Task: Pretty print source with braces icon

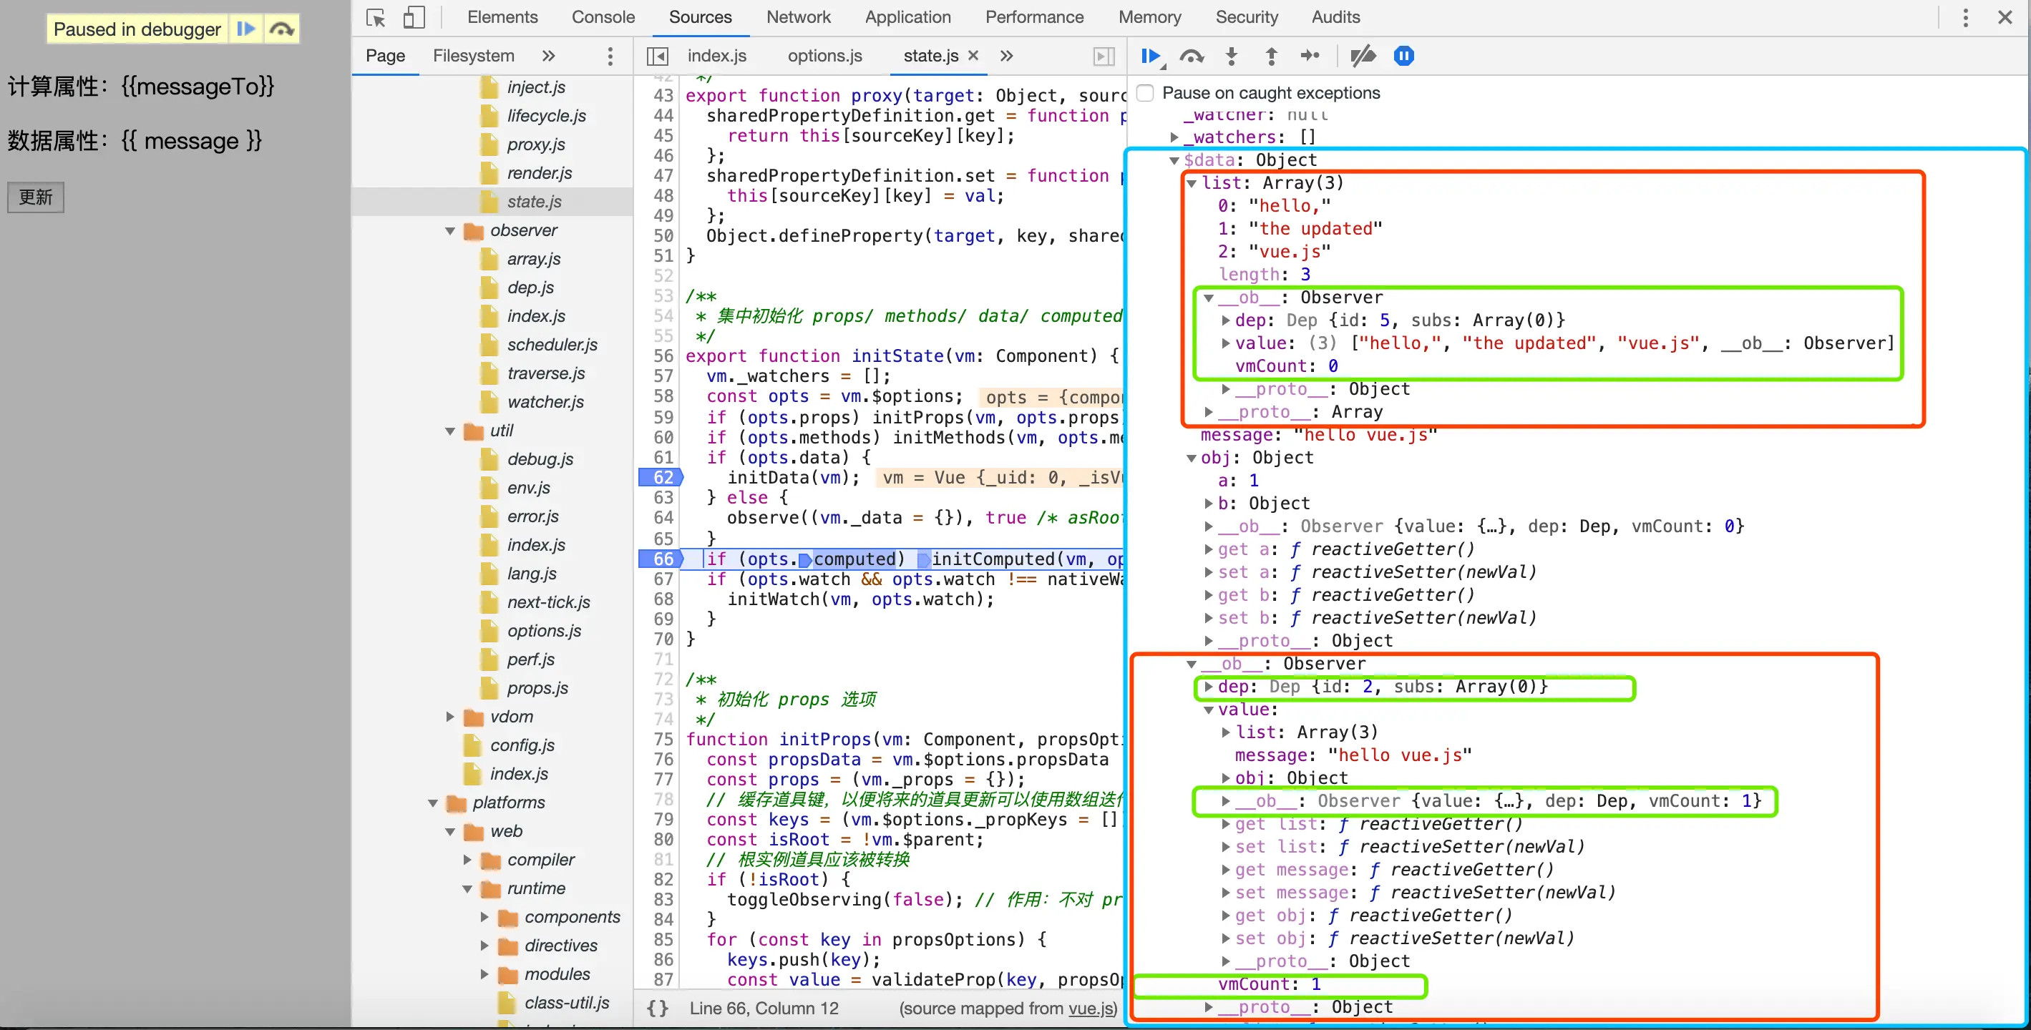Action: tap(658, 1008)
